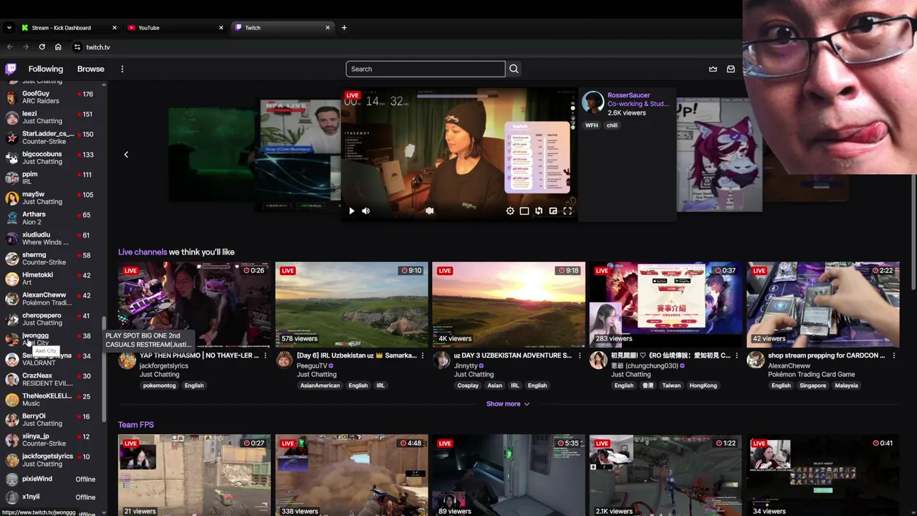Unmute the featured stream volume icon
The width and height of the screenshot is (917, 516).
[365, 211]
